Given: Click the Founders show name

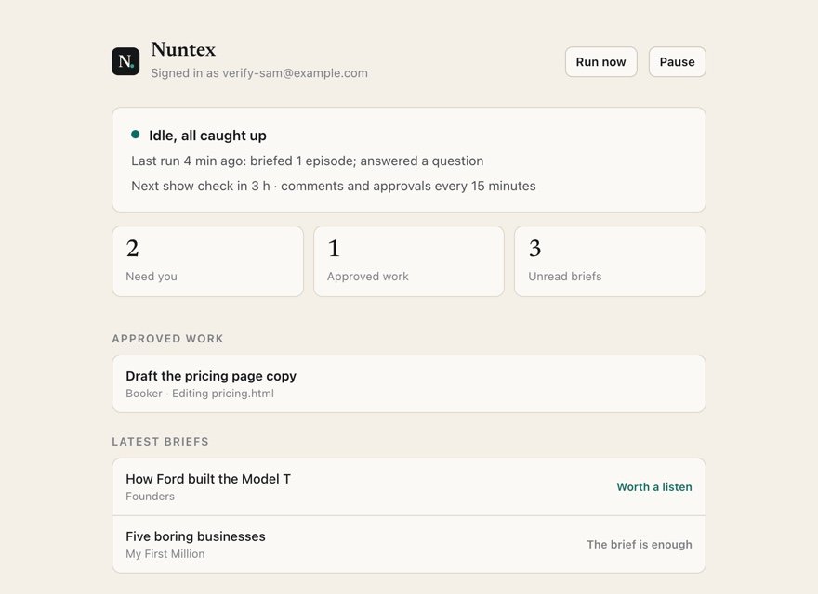Looking at the screenshot, I should point(151,497).
